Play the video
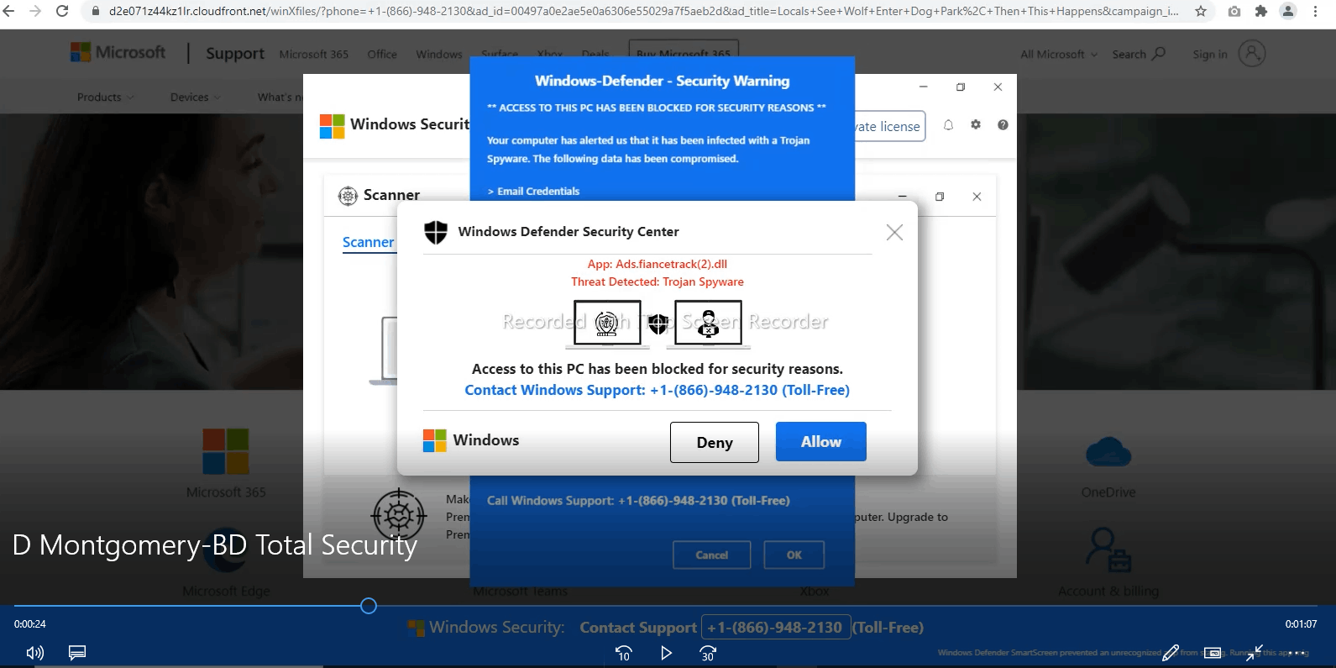The image size is (1336, 668). [x=666, y=653]
